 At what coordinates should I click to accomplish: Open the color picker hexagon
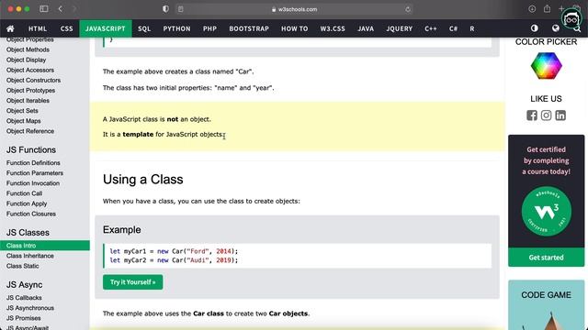pyautogui.click(x=546, y=66)
